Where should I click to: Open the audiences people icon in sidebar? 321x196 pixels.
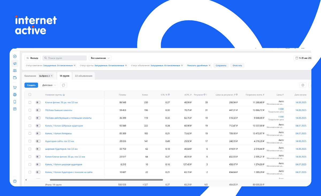(15, 71)
